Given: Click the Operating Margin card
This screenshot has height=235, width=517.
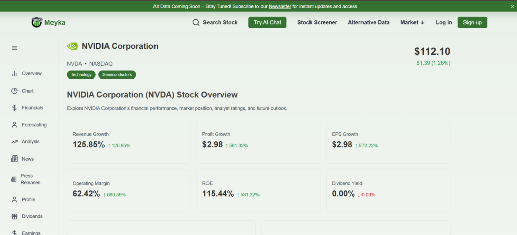Looking at the screenshot, I should 129,191.
